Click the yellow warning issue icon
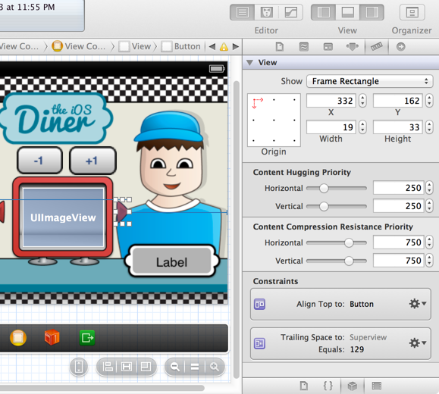The width and height of the screenshot is (439, 394). [224, 46]
